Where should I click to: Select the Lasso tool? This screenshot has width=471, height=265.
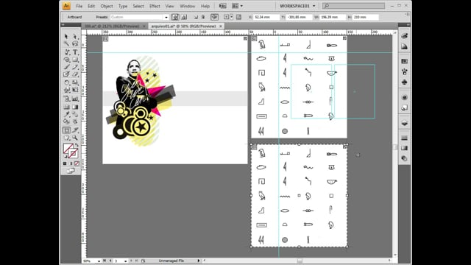point(75,44)
